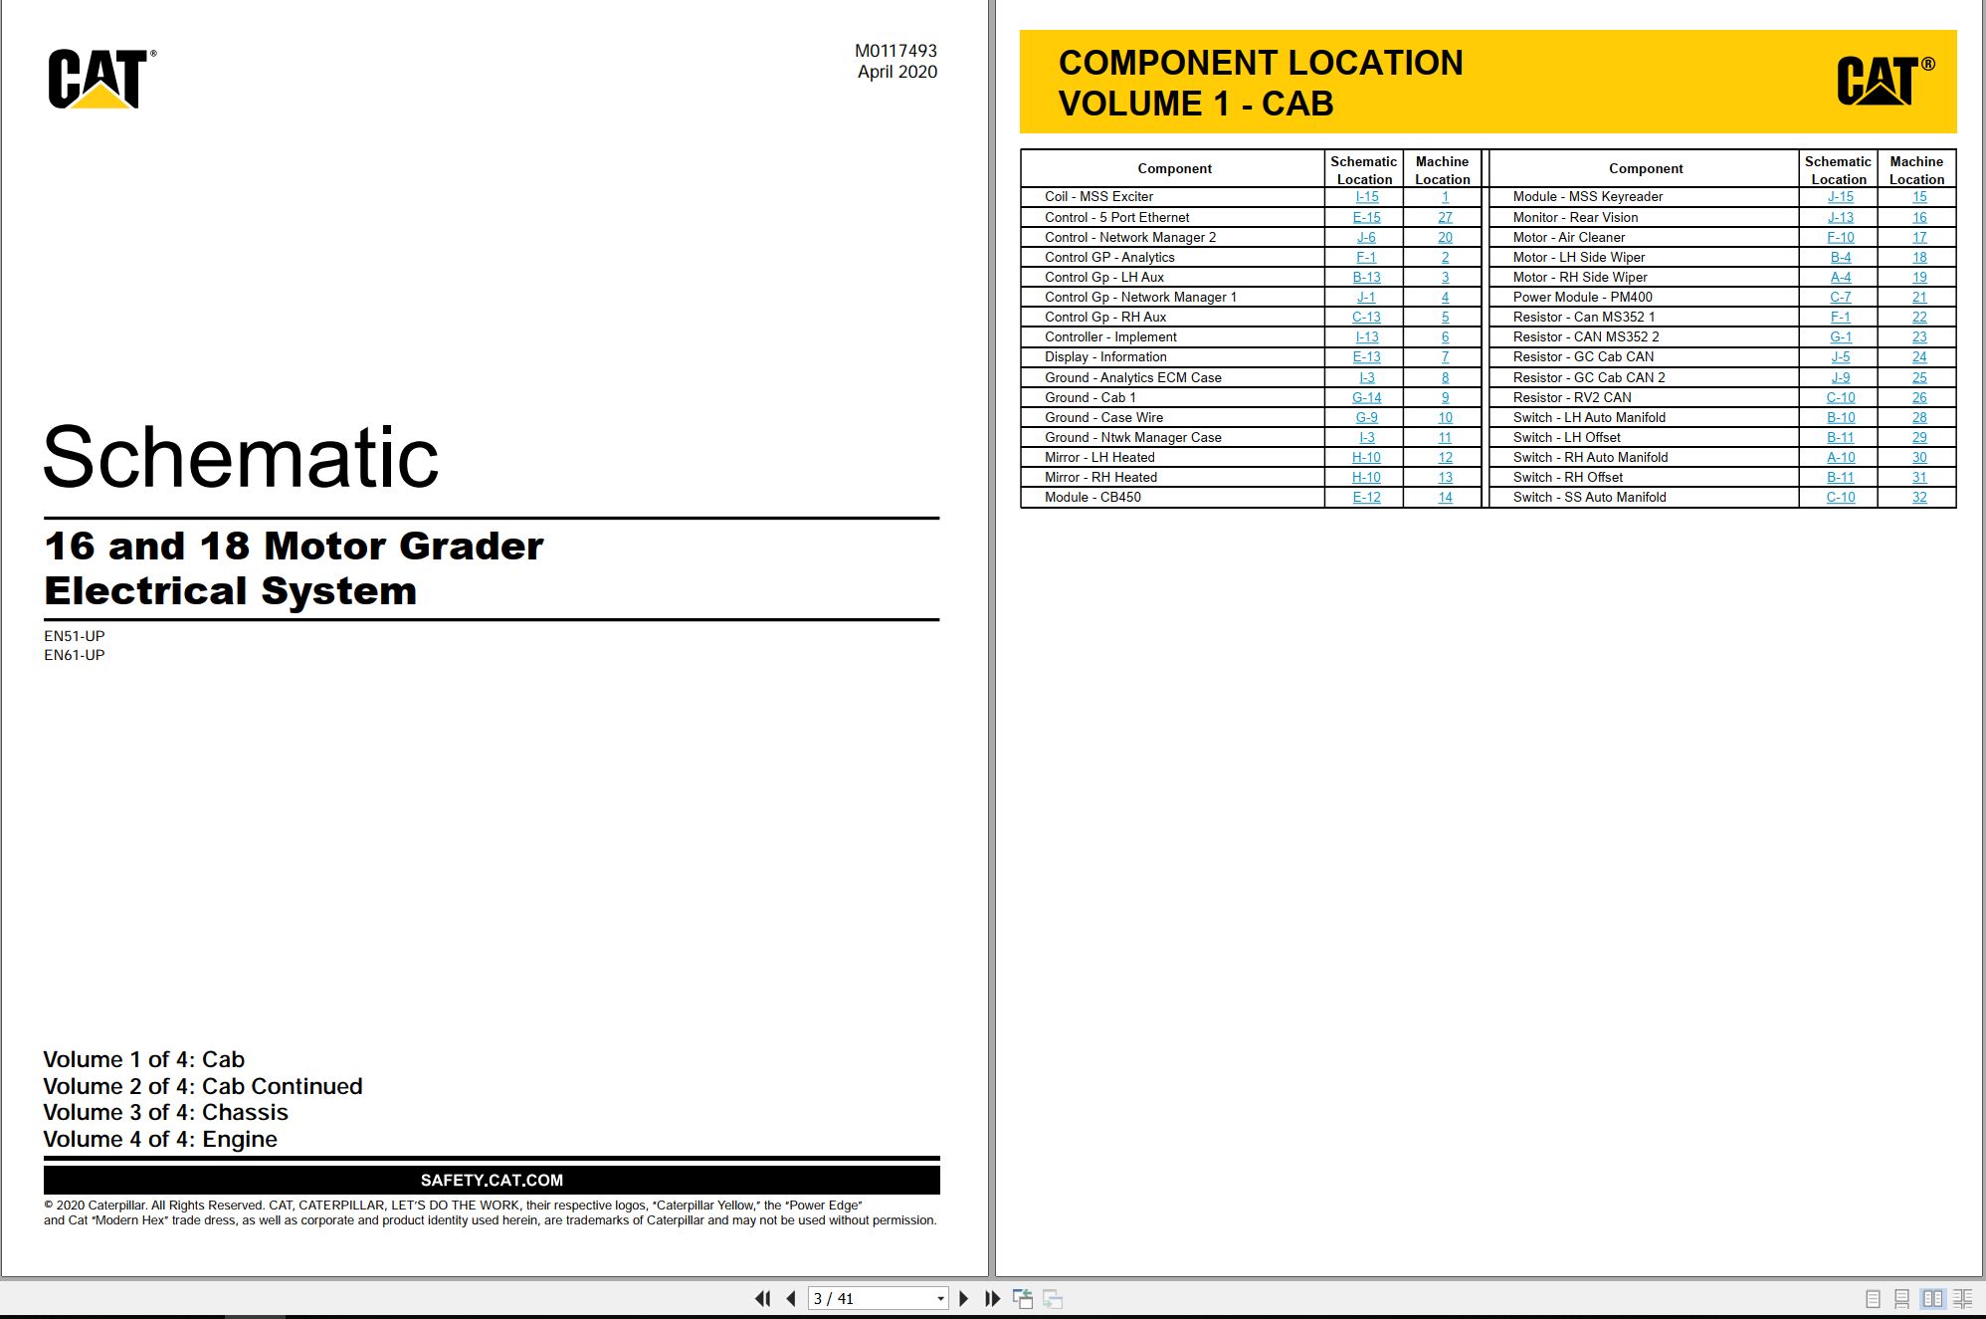This screenshot has width=1986, height=1319.
Task: Click the next view navigation icon
Action: (1053, 1298)
